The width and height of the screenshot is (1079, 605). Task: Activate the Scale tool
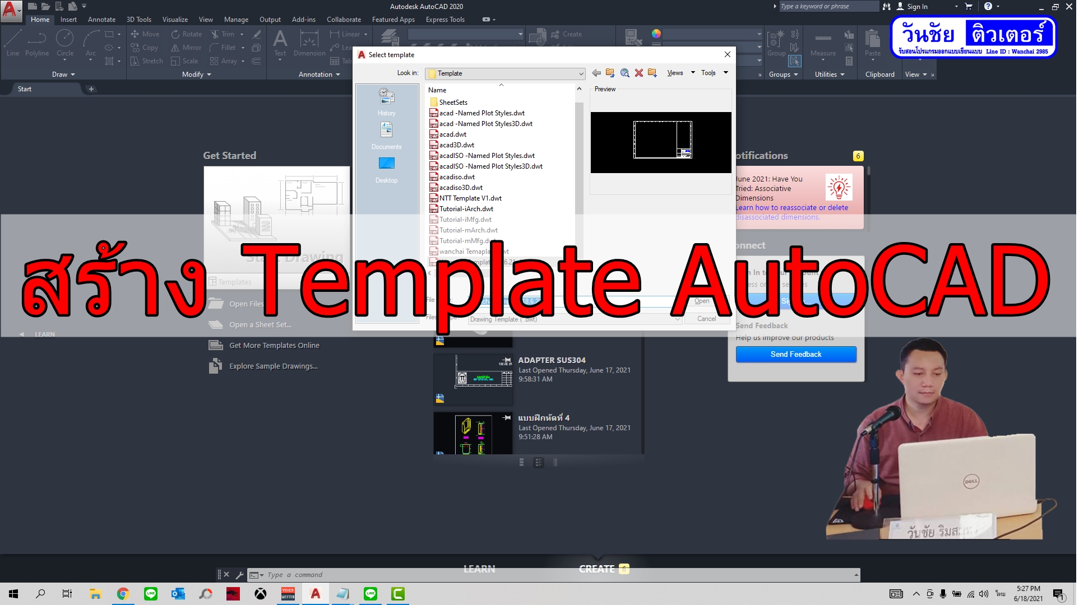(185, 61)
